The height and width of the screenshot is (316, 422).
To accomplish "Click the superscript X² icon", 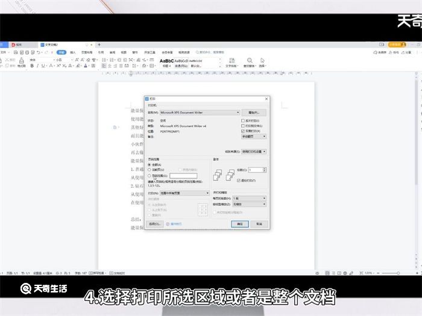I will coord(58,66).
